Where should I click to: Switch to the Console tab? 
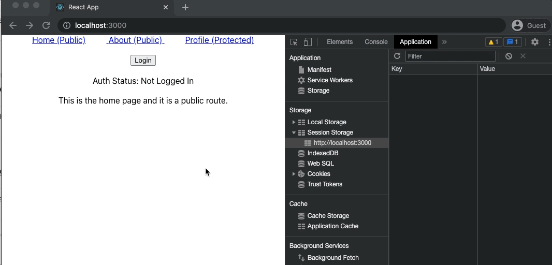coord(376,42)
